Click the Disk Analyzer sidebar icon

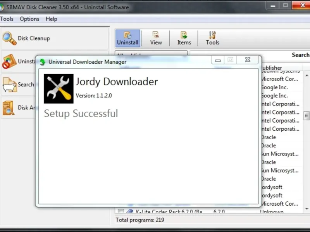9,108
